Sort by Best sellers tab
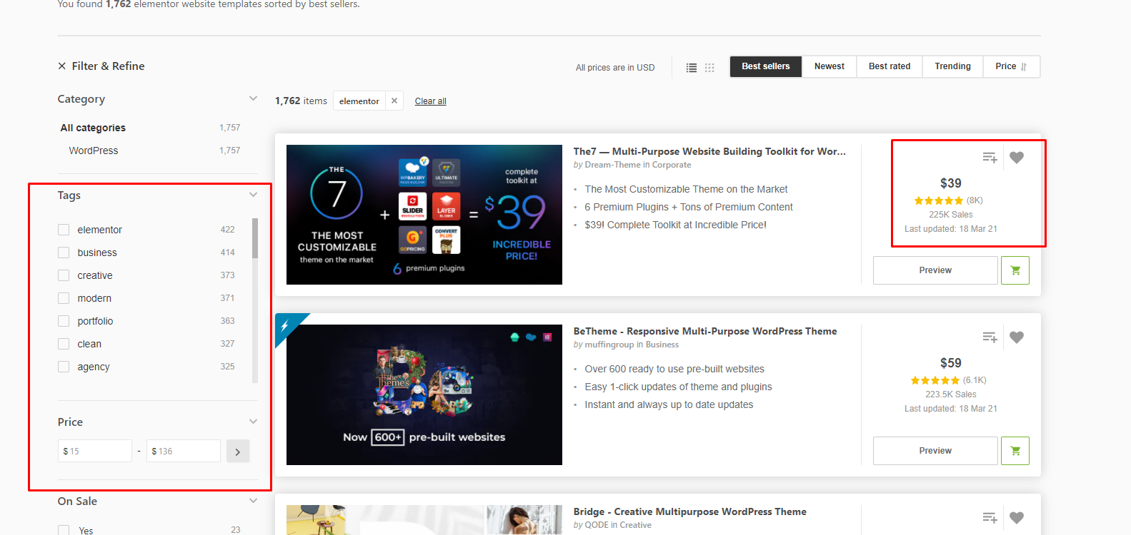 point(766,66)
